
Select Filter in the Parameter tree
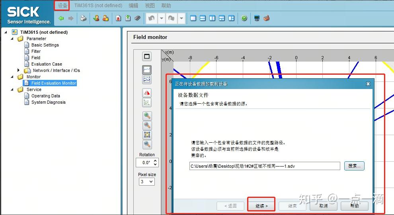click(x=36, y=51)
